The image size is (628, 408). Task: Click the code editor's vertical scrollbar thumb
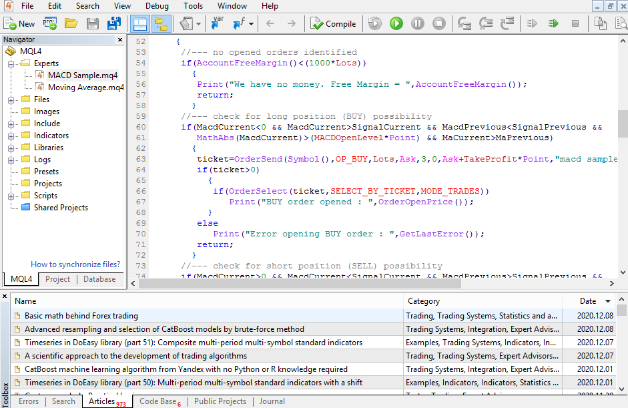pyautogui.click(x=622, y=124)
